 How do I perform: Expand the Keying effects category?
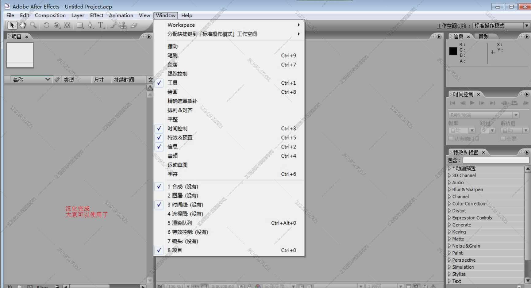(449, 232)
